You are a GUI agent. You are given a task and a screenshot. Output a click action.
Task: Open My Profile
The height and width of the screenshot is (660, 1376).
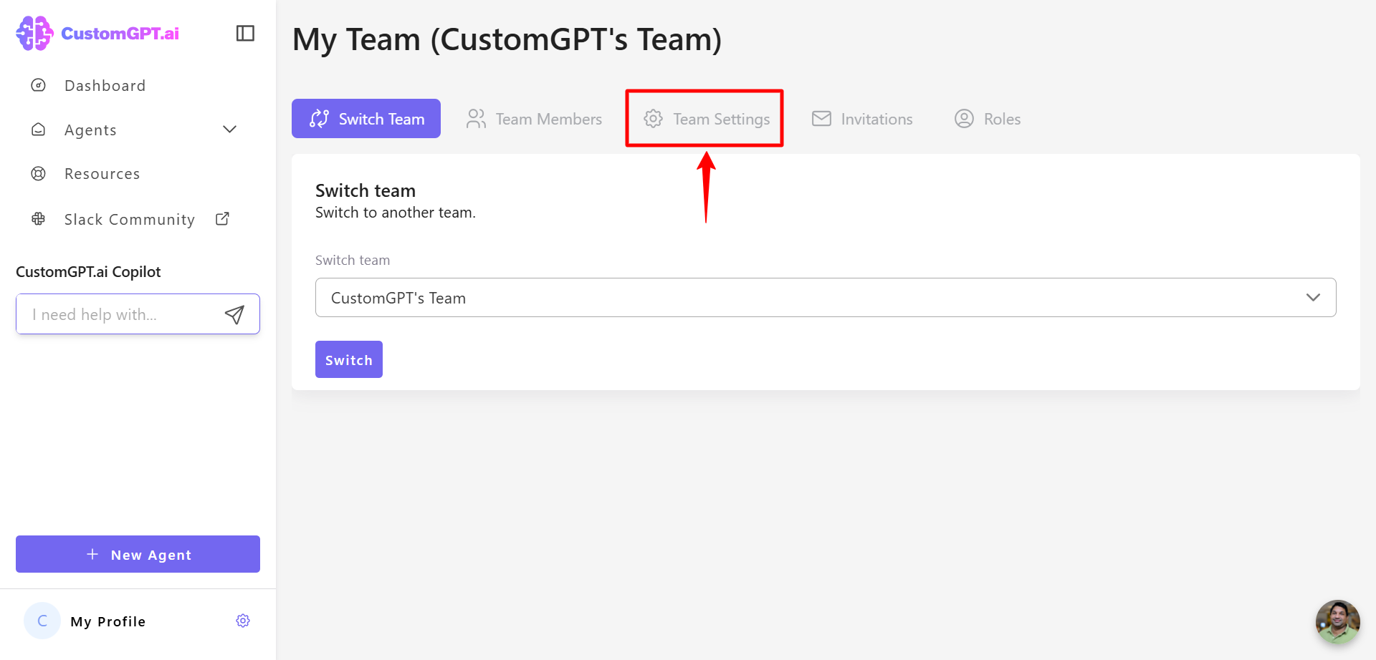108,621
